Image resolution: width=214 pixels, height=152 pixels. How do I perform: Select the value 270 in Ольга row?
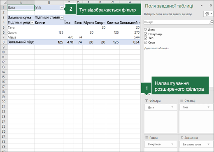coord(130,32)
